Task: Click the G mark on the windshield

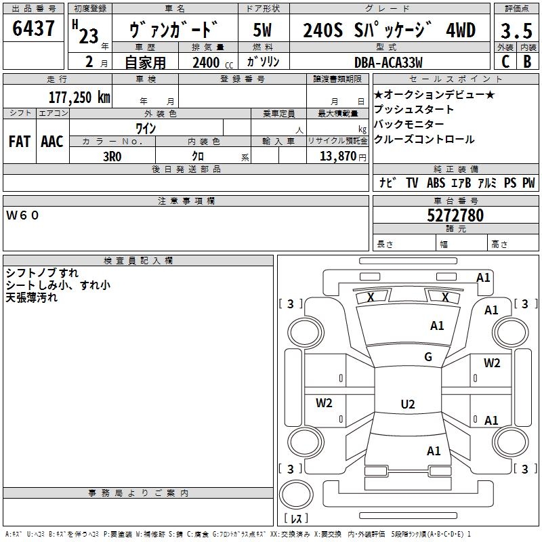Action: click(x=428, y=357)
